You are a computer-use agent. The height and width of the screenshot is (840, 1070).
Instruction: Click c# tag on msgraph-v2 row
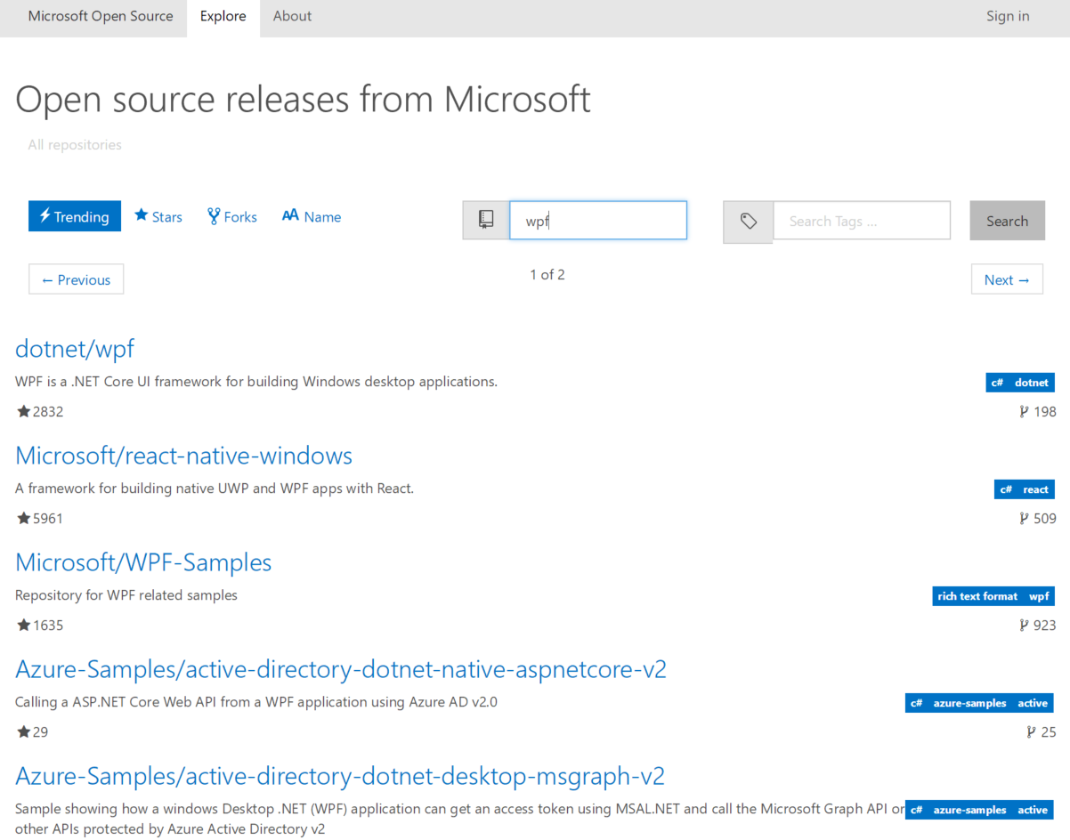pyautogui.click(x=916, y=810)
